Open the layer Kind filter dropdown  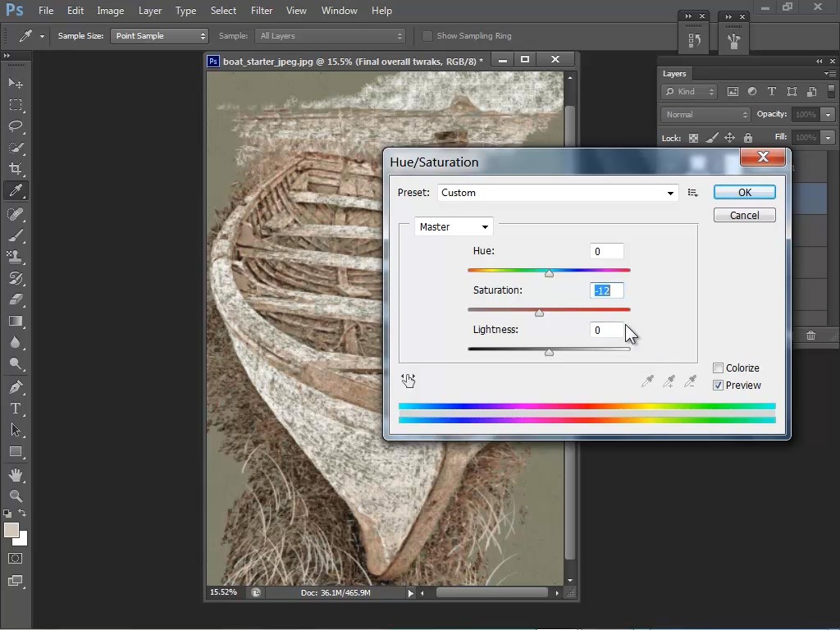(x=689, y=92)
